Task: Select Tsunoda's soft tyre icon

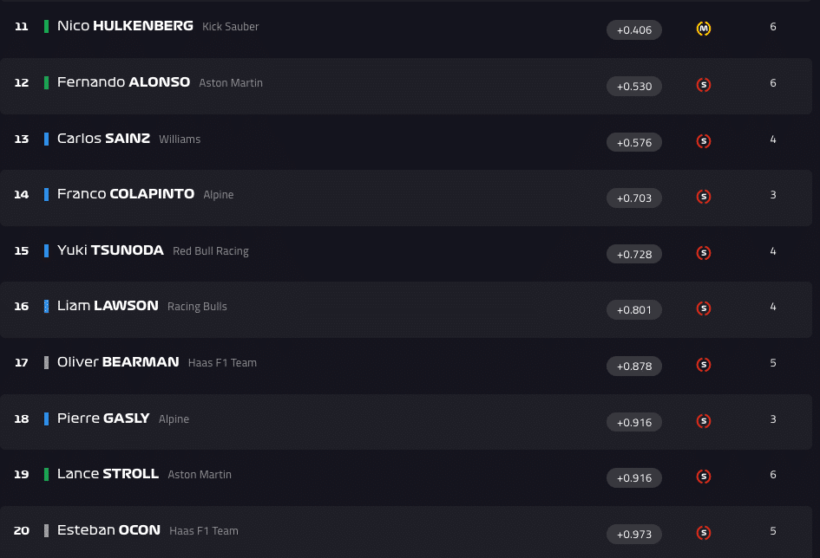Action: coord(704,253)
